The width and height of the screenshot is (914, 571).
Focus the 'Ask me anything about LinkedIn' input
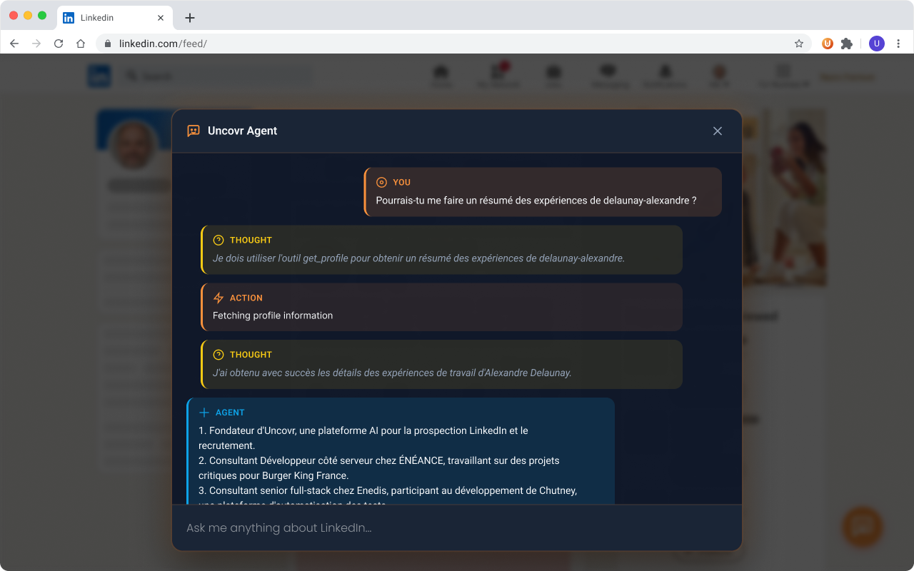457,528
